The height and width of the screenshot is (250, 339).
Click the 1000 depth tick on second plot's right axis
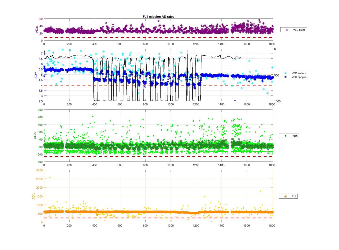coord(277,101)
